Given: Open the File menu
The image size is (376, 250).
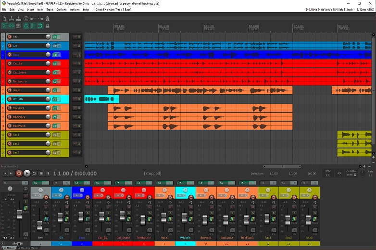Looking at the screenshot, I should 4,10.
